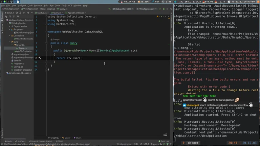Open Dynamic Program Analysis tool window
The image size is (260, 146).
coord(41,141)
